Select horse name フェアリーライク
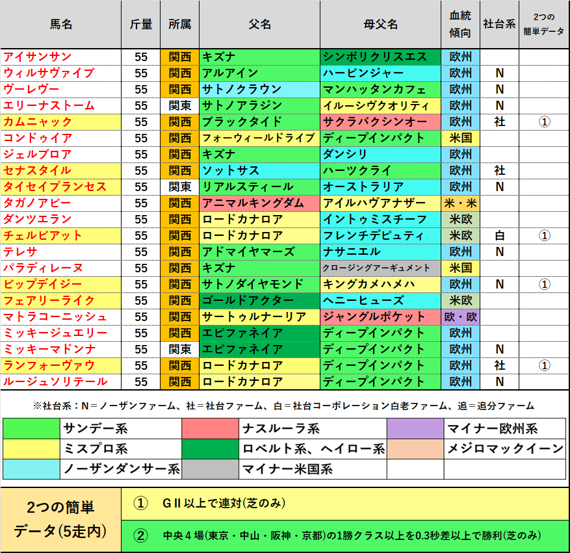The image size is (570, 553). pyautogui.click(x=60, y=301)
